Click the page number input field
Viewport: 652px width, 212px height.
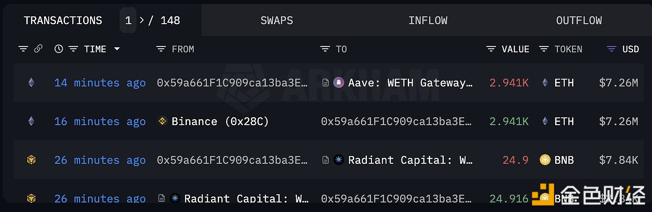pos(128,20)
